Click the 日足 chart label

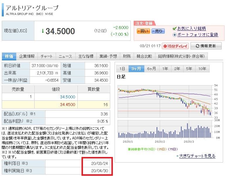(121, 77)
